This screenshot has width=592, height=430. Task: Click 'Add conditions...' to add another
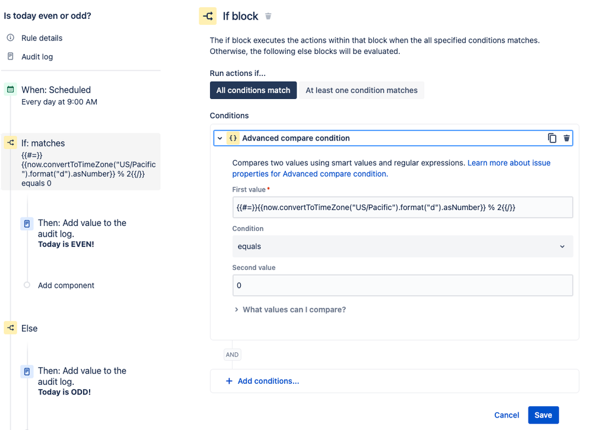[268, 381]
